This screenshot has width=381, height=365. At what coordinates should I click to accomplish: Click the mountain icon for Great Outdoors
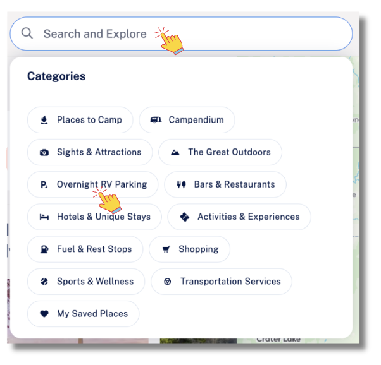click(x=175, y=152)
